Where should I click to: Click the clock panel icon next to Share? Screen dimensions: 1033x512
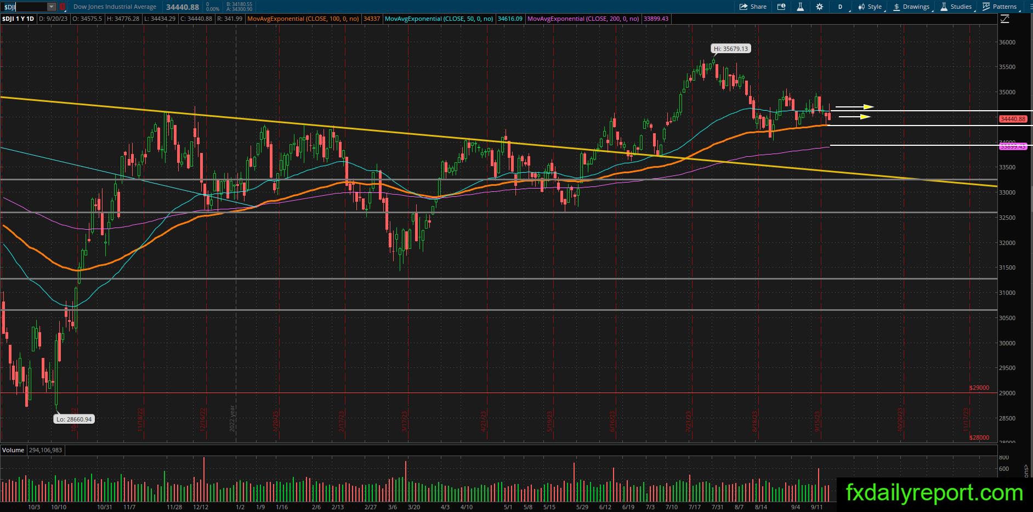781,7
